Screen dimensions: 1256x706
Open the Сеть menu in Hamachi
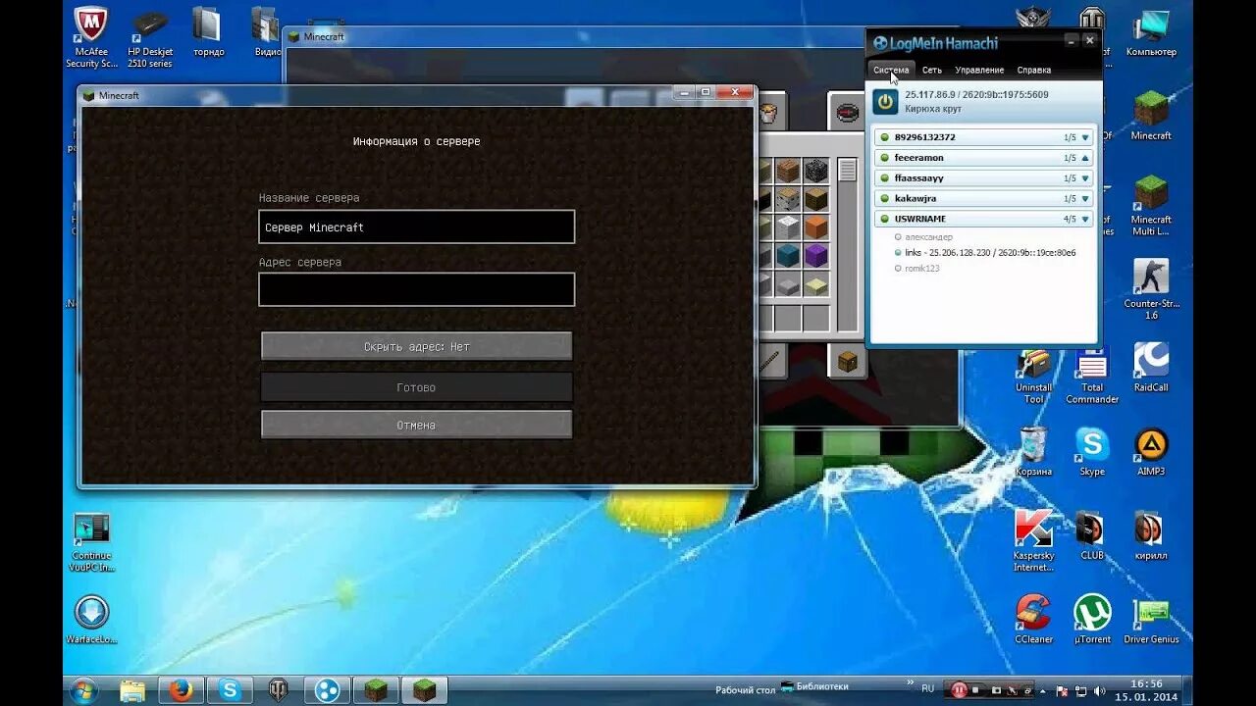click(x=932, y=70)
